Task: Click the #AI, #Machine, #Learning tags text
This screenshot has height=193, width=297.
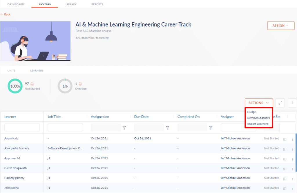Action: [x=92, y=38]
